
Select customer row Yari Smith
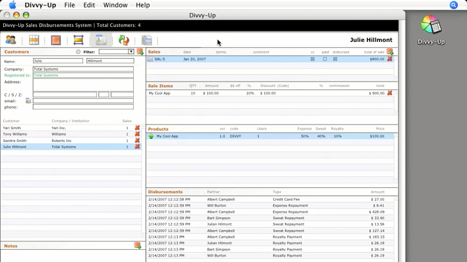[x=71, y=128]
